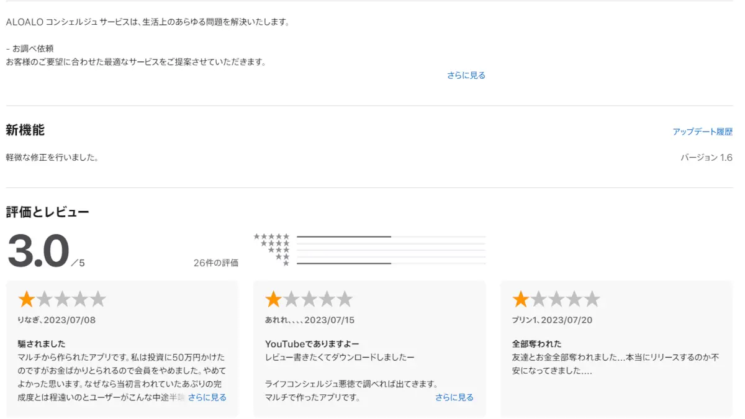Image resolution: width=745 pixels, height=419 pixels.
Task: Click the four-star row icon in histogram
Action: [275, 243]
